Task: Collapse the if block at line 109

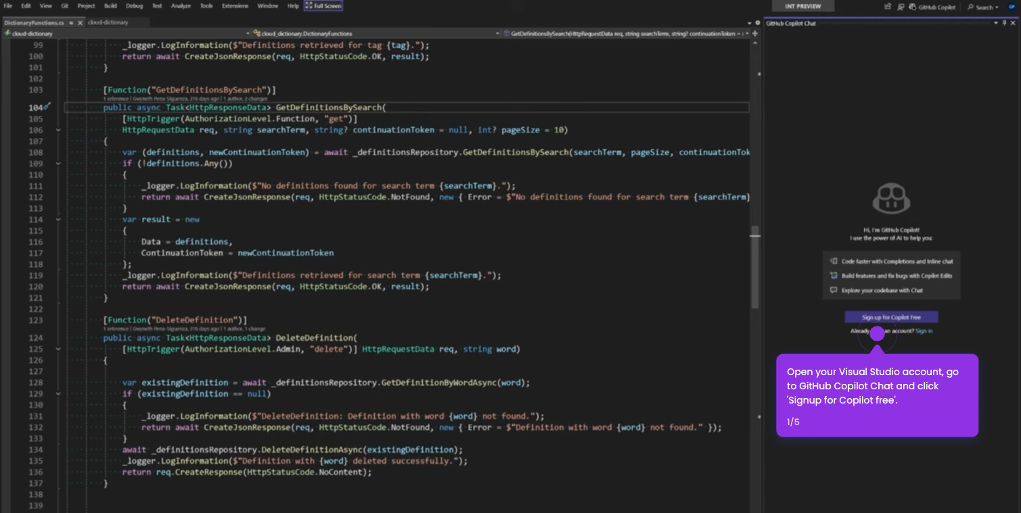Action: (x=58, y=164)
